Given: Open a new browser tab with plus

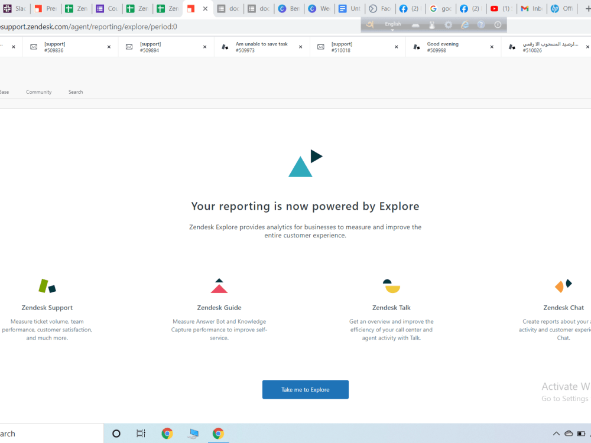Looking at the screenshot, I should 587,8.
